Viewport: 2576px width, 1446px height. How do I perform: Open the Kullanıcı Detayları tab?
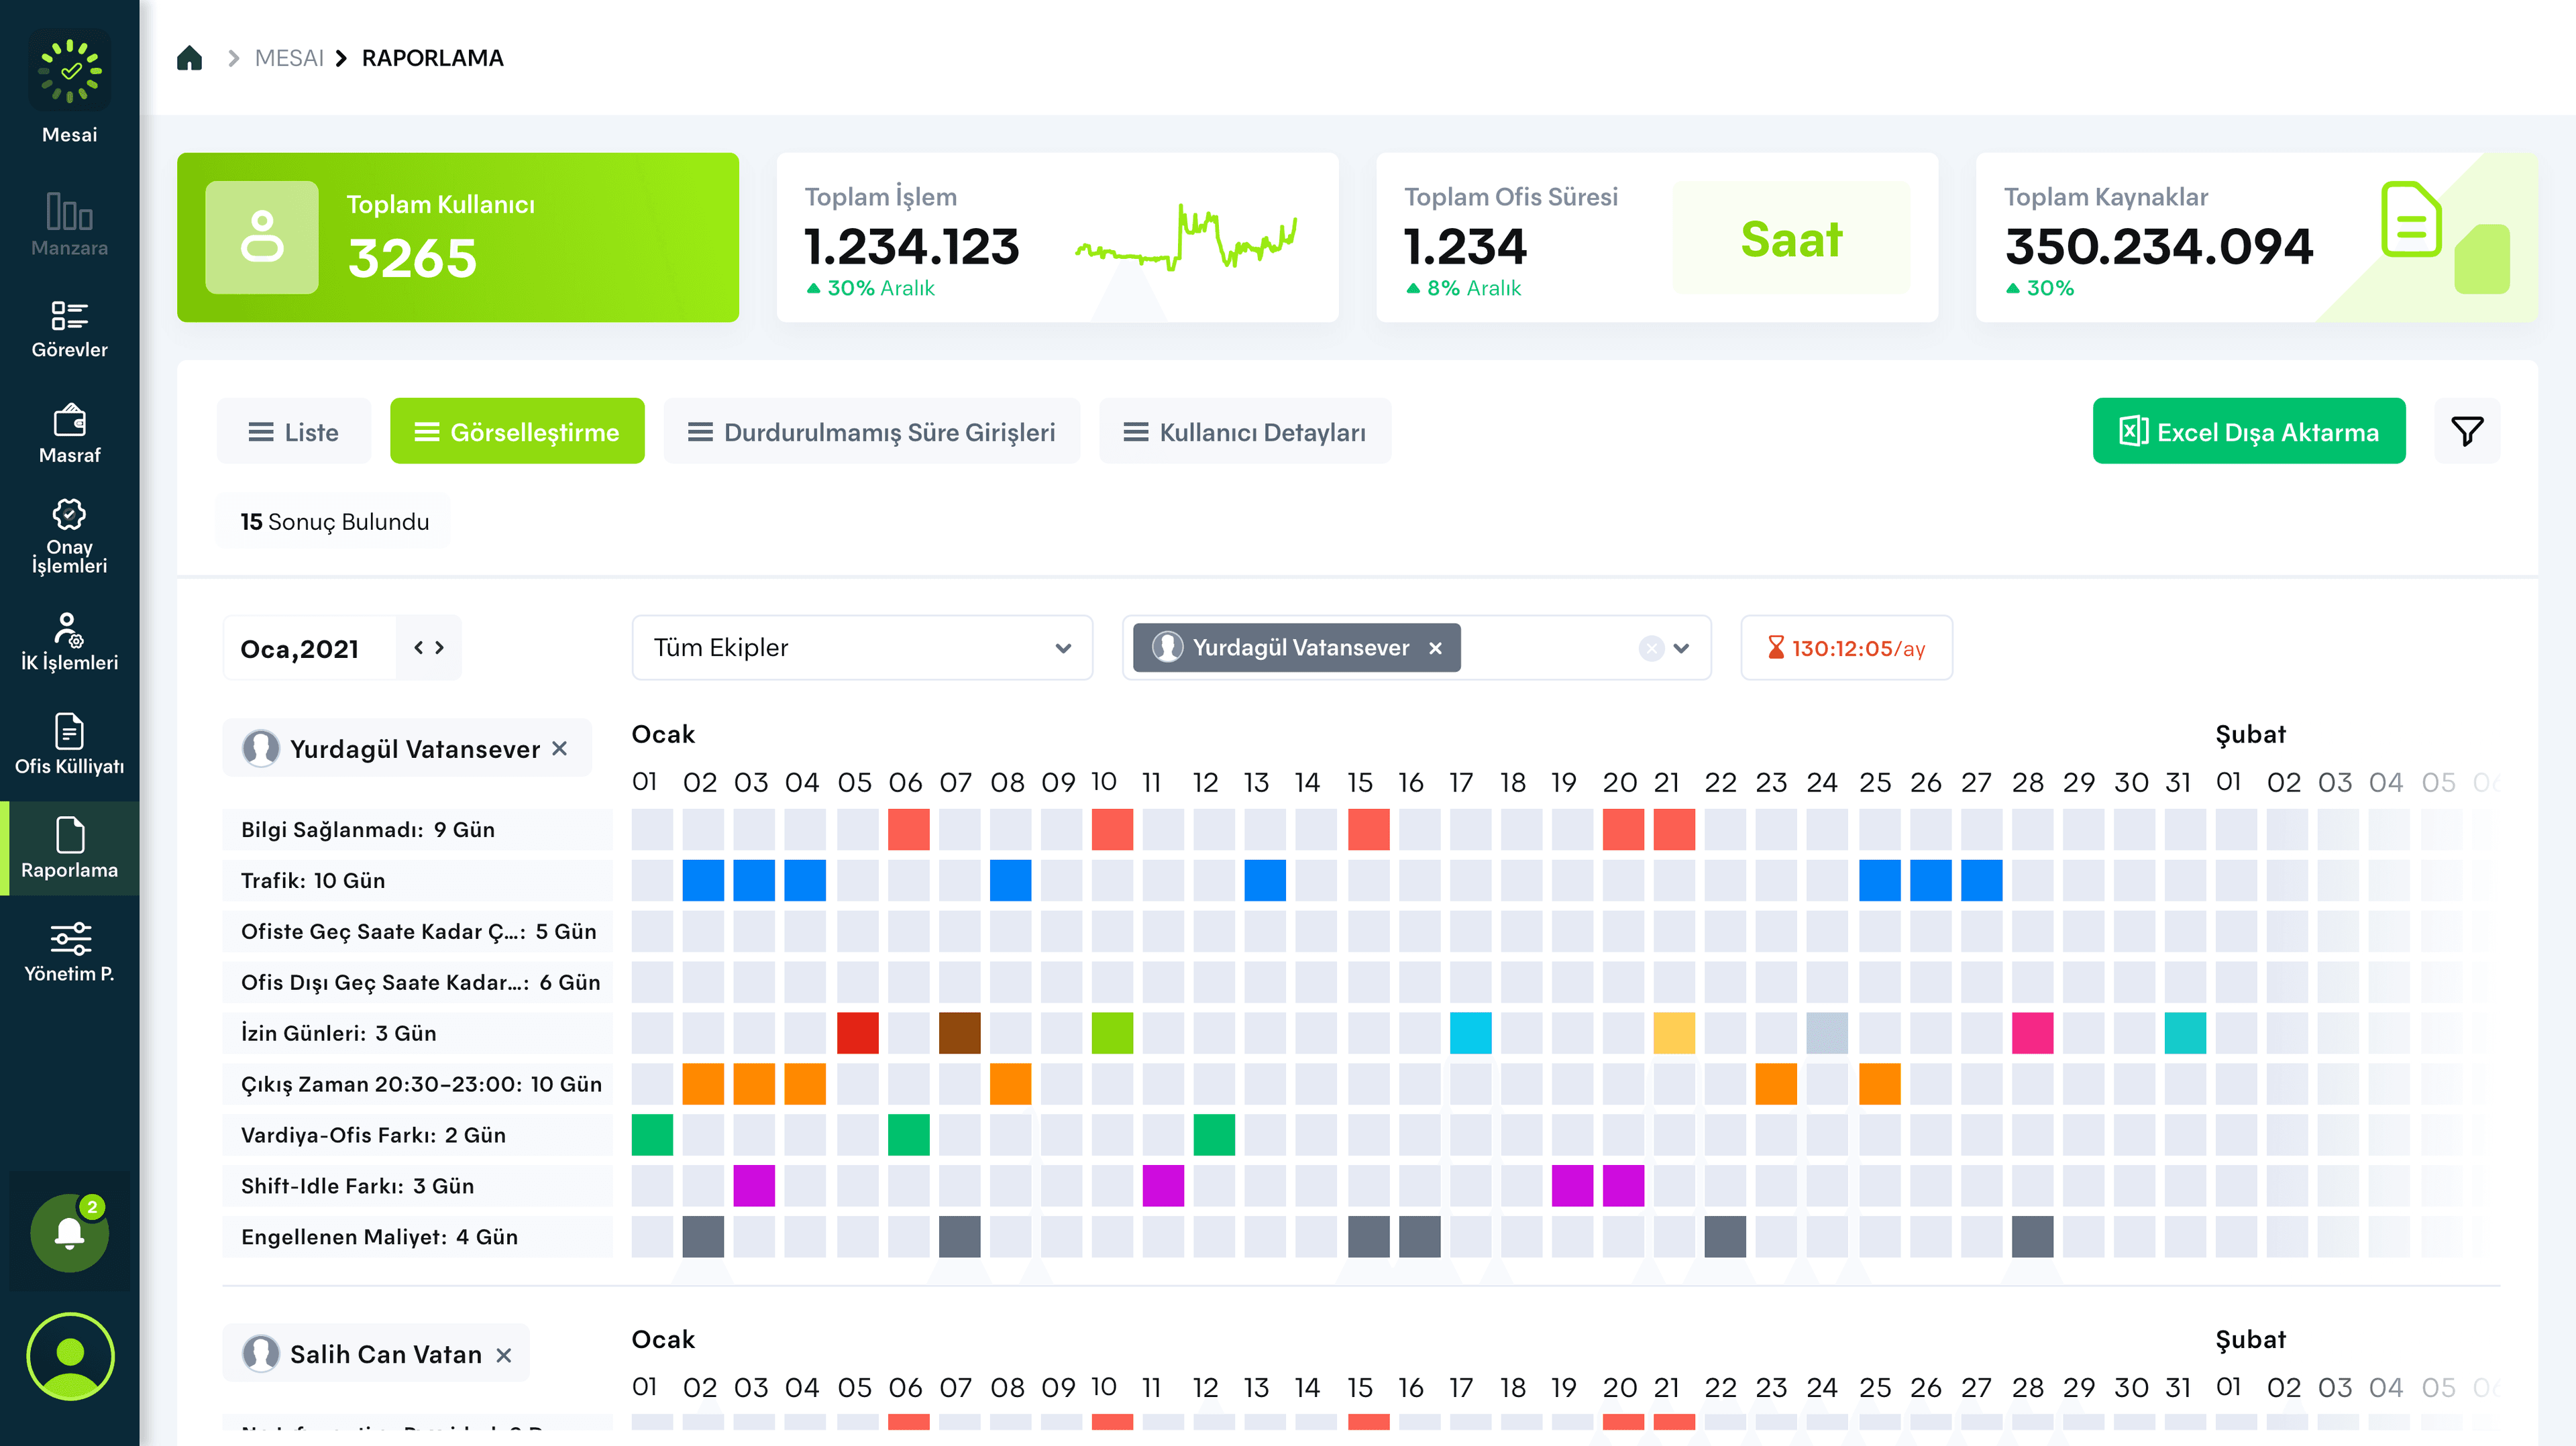[1244, 432]
